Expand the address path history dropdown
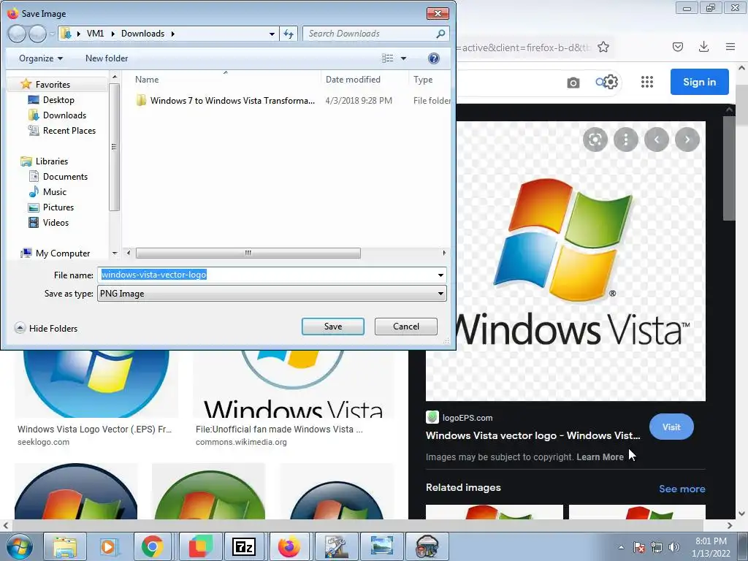 (272, 34)
